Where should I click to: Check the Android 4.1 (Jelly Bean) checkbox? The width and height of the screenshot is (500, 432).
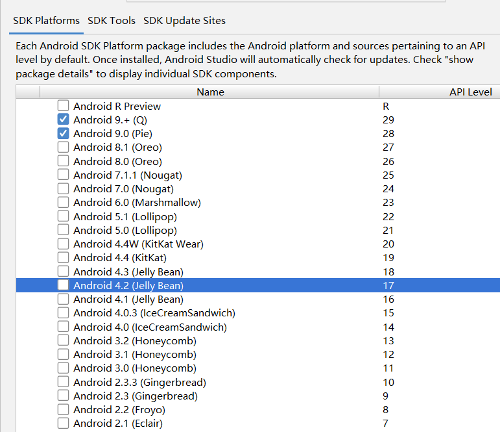[x=63, y=299]
